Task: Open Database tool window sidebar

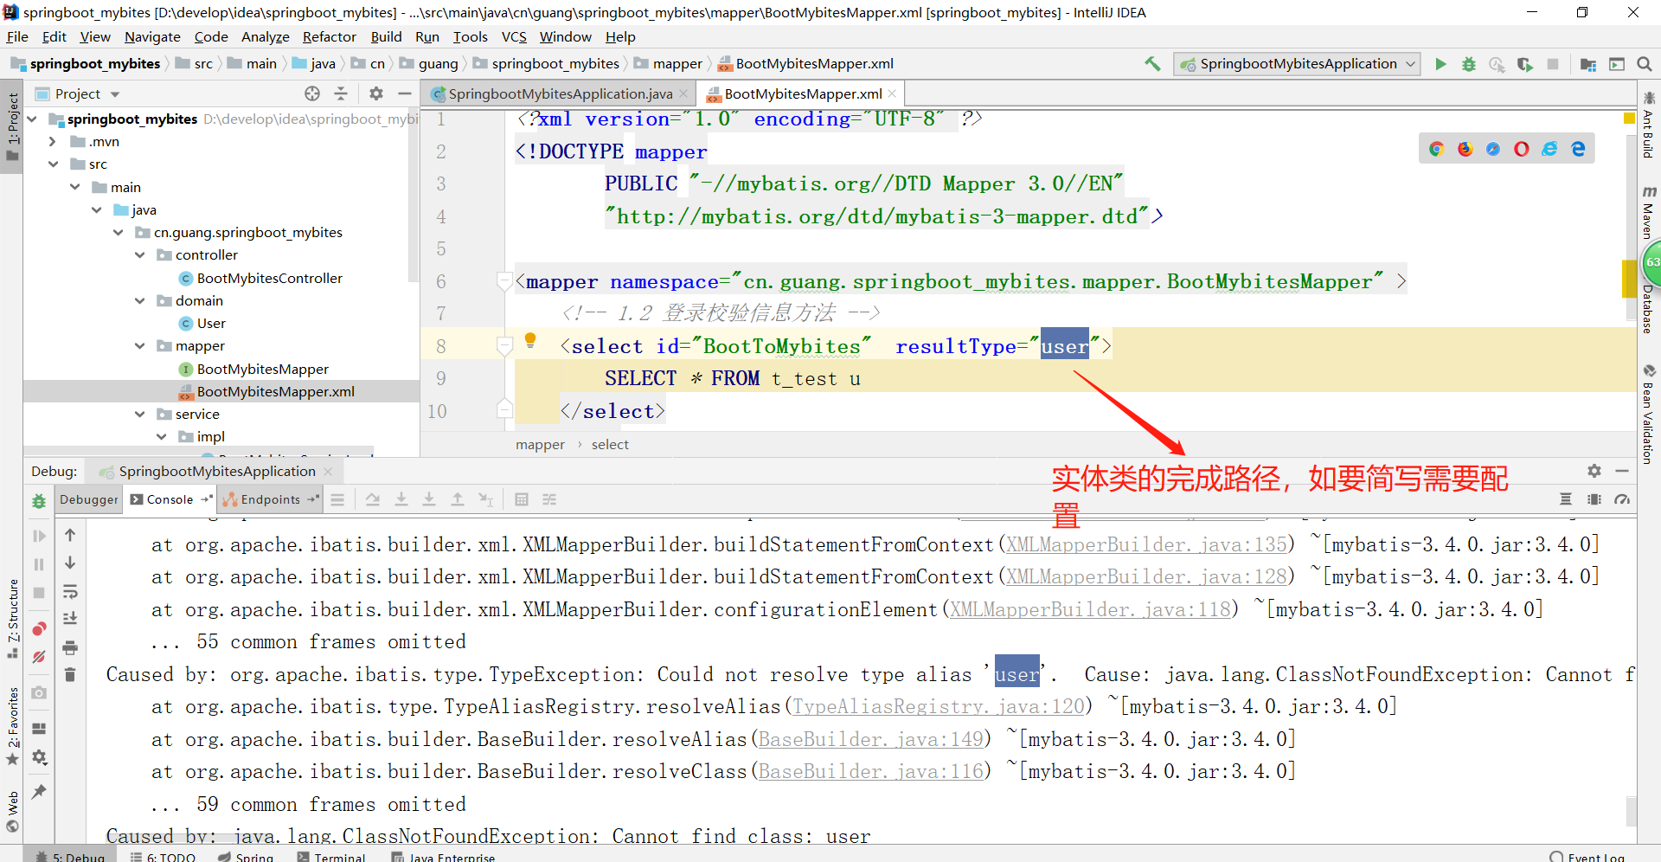Action: [x=1648, y=310]
